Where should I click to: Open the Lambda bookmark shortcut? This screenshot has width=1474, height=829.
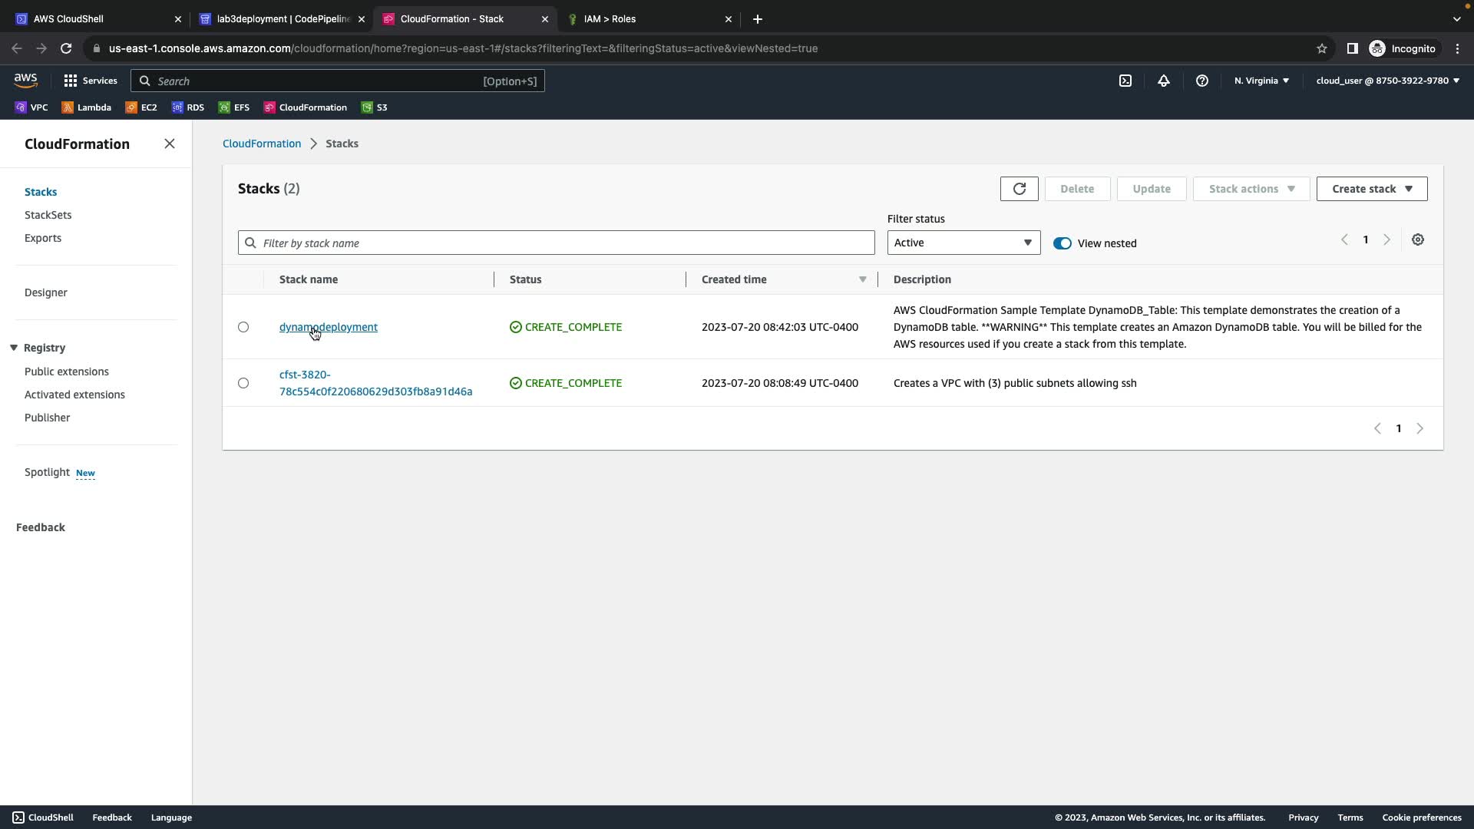tap(87, 107)
